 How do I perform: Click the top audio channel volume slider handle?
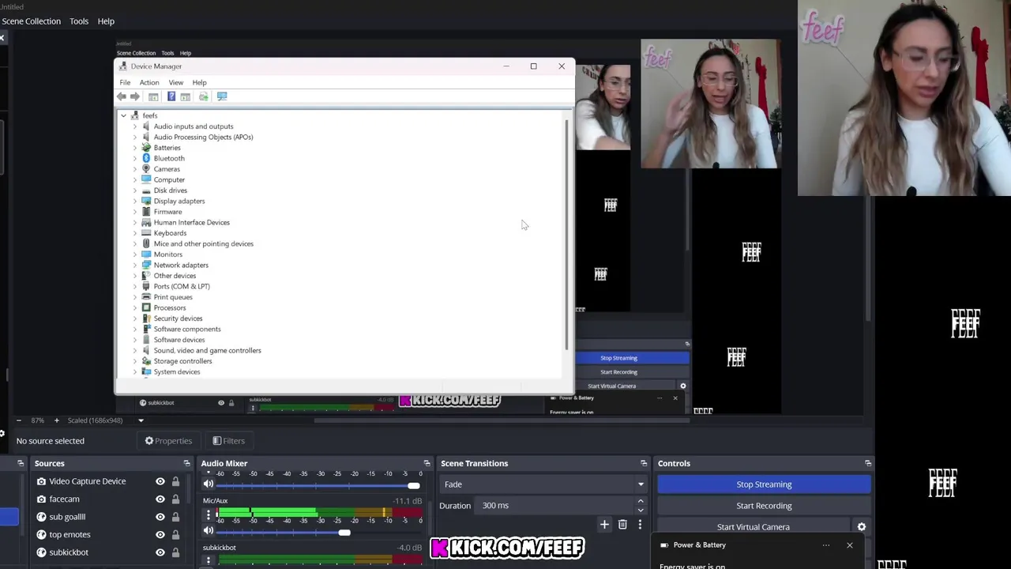pos(414,485)
